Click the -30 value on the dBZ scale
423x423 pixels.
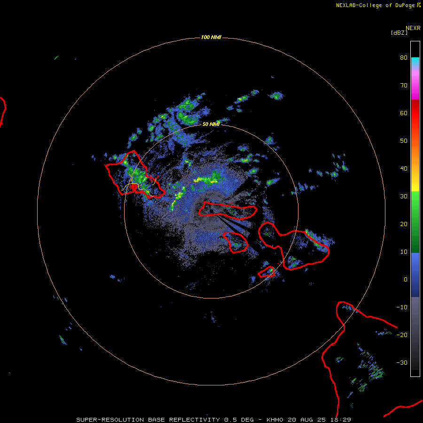[x=402, y=363]
